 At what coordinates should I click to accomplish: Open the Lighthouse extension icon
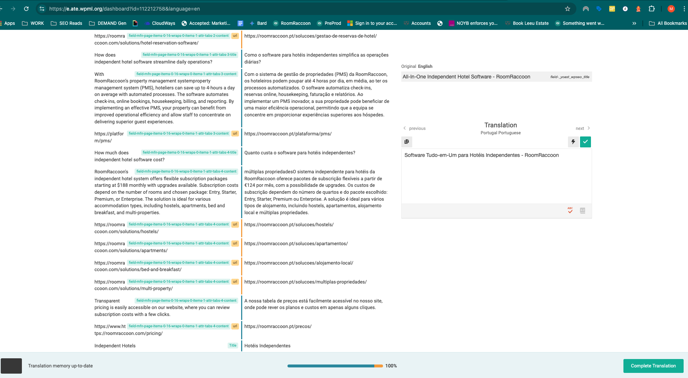click(x=638, y=9)
